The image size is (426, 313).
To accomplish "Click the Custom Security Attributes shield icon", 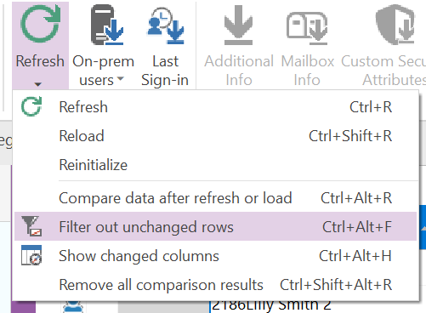I will [395, 25].
